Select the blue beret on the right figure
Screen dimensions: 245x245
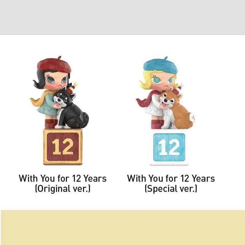[x=160, y=65]
